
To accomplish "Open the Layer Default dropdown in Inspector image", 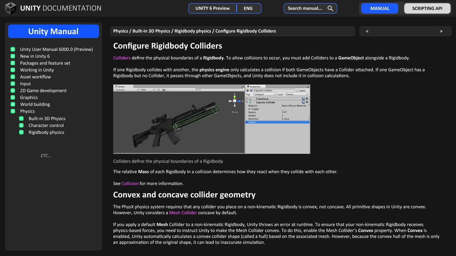I will tap(297, 94).
